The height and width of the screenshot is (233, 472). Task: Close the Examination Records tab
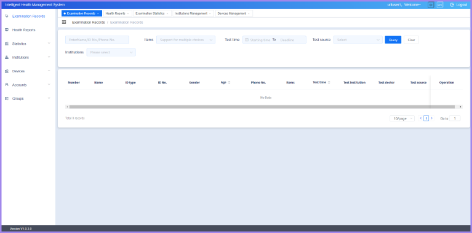pos(98,13)
